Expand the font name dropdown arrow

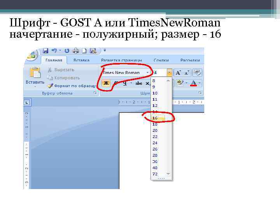coord(148,72)
